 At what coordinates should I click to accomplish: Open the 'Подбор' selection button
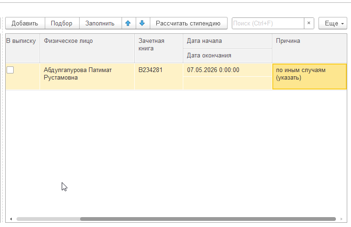(62, 23)
